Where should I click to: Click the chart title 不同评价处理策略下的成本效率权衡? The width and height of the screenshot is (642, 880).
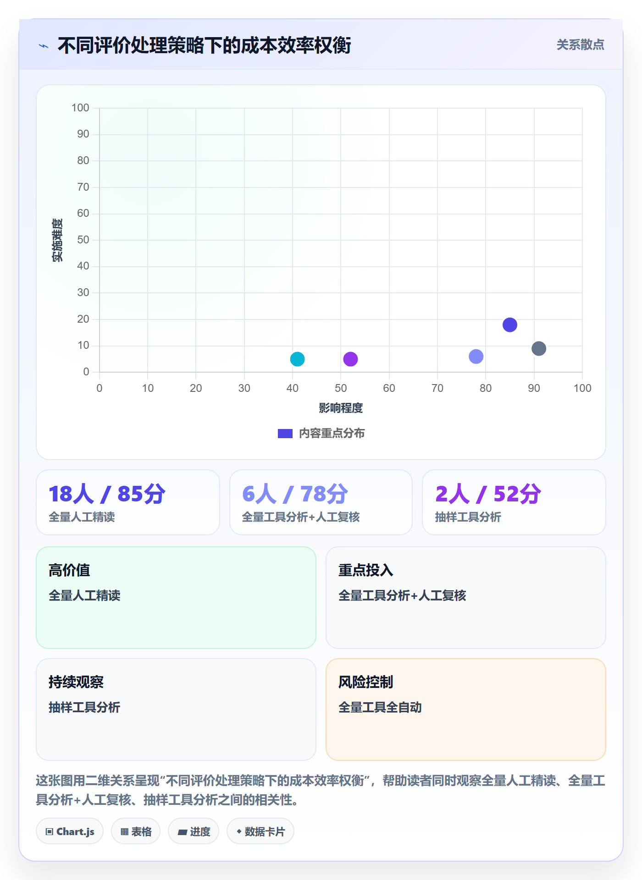204,45
